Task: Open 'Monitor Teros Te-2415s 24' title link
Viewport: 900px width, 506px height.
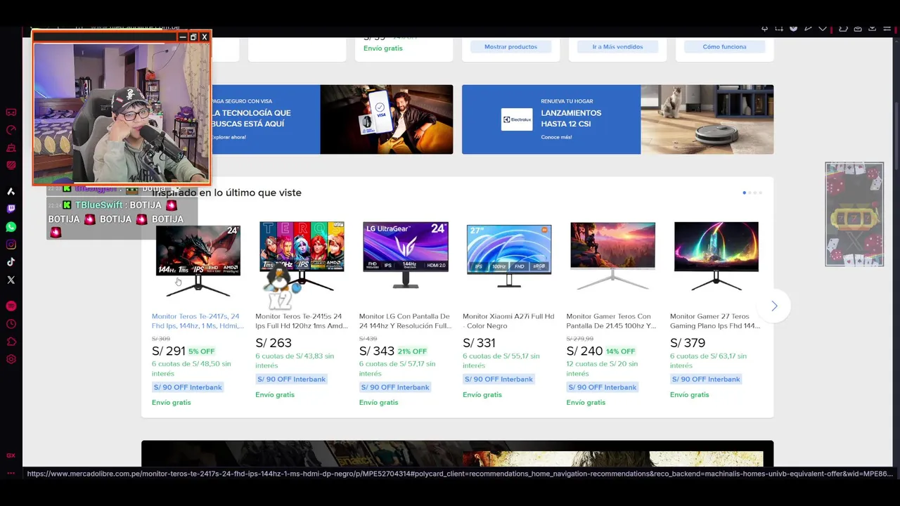Action: point(302,321)
